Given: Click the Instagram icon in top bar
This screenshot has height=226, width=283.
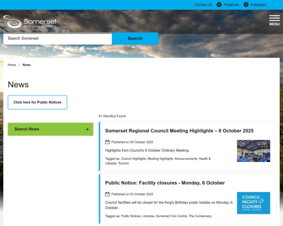Looking at the screenshot, I should 246,5.
